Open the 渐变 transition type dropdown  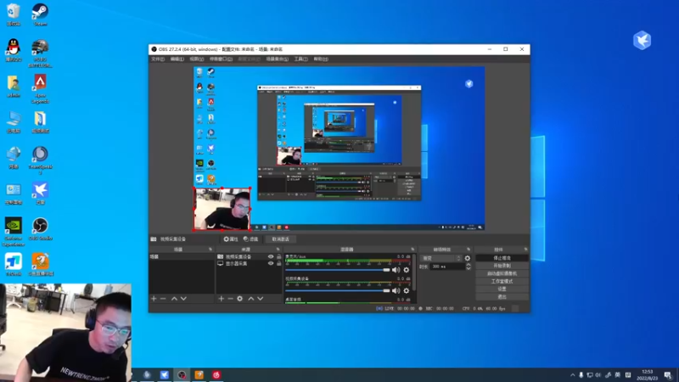click(441, 258)
